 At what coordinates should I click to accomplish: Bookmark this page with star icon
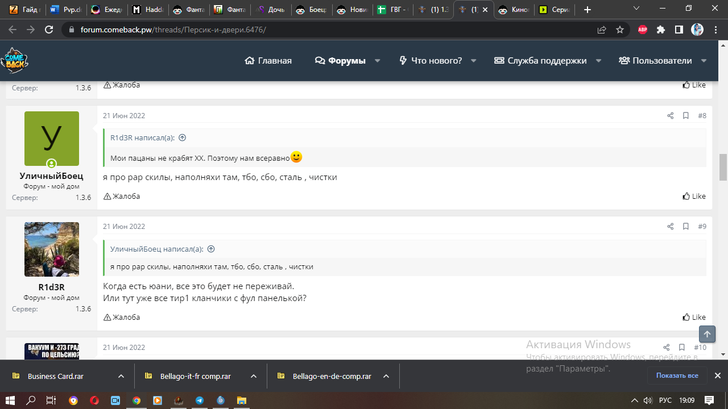coord(620,30)
